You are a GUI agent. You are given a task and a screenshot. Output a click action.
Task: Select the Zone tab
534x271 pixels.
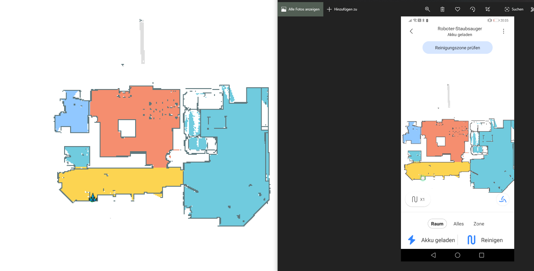(479, 224)
